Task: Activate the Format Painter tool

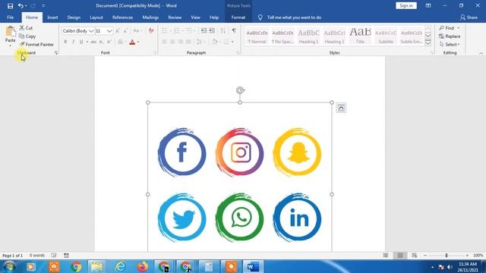Action: [x=36, y=45]
